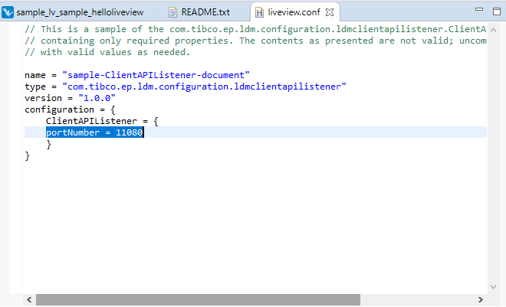
Task: Click the comment "// with valid values as needed."
Action: pos(107,52)
